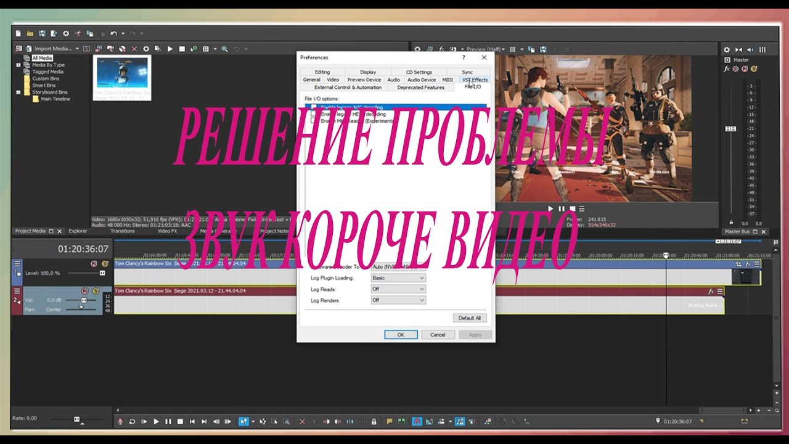Adjust the Master bus volume fader

click(730, 129)
